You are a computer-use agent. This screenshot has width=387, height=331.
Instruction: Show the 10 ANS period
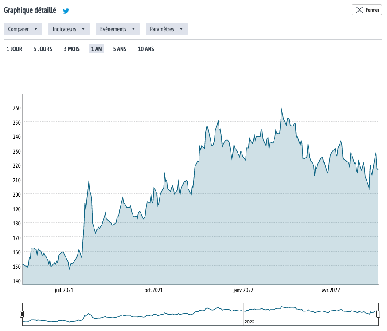click(146, 49)
